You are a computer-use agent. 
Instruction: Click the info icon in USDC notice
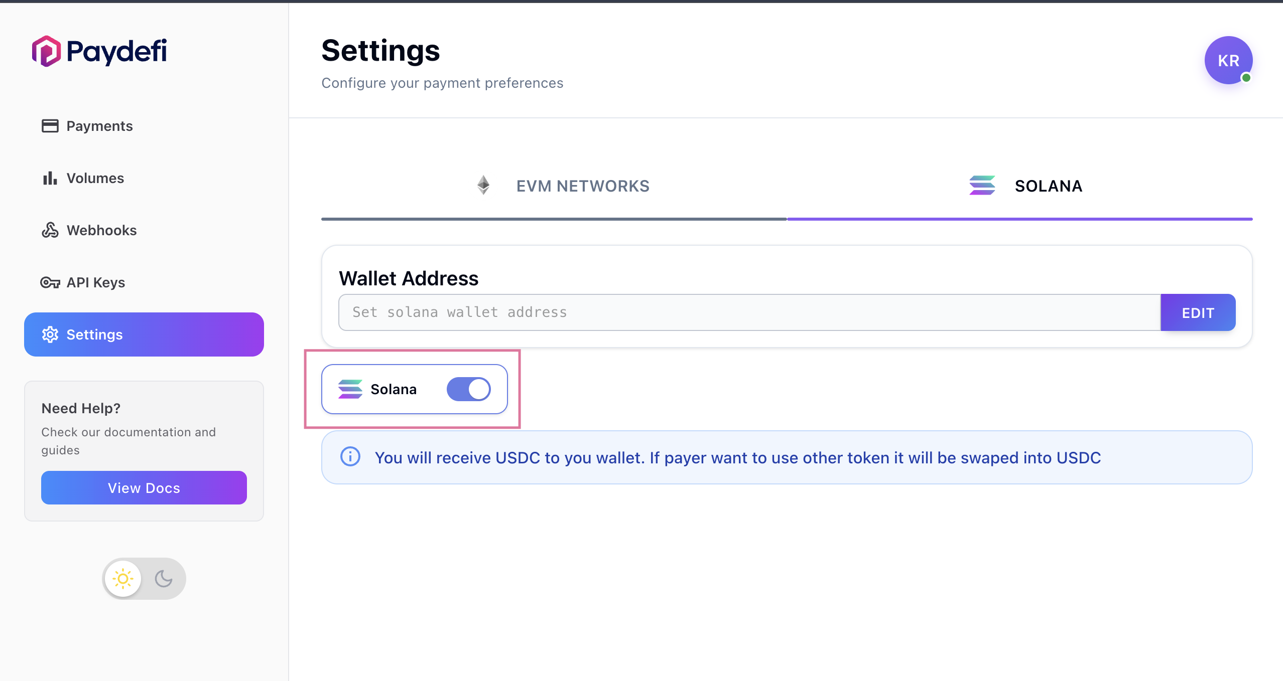coord(350,457)
